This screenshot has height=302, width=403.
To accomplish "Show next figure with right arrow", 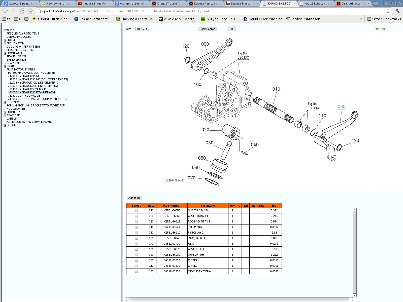I will [383, 29].
